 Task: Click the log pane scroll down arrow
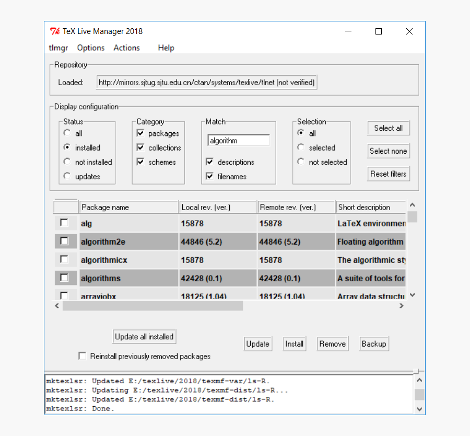[x=420, y=409]
